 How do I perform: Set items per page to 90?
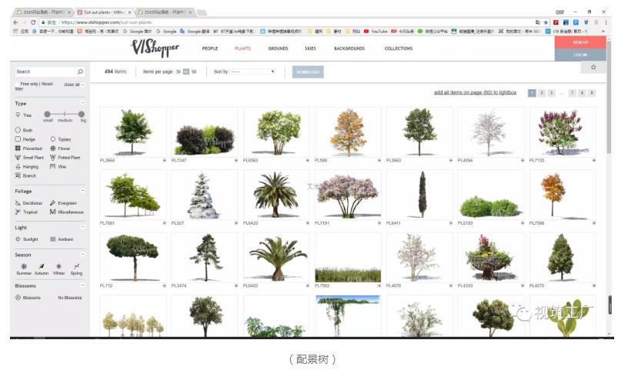[194, 72]
